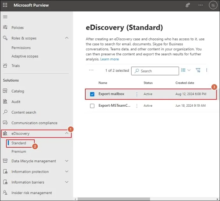Open the list view options dropdown
Viewport: 220px width, 201px height.
pos(186,70)
